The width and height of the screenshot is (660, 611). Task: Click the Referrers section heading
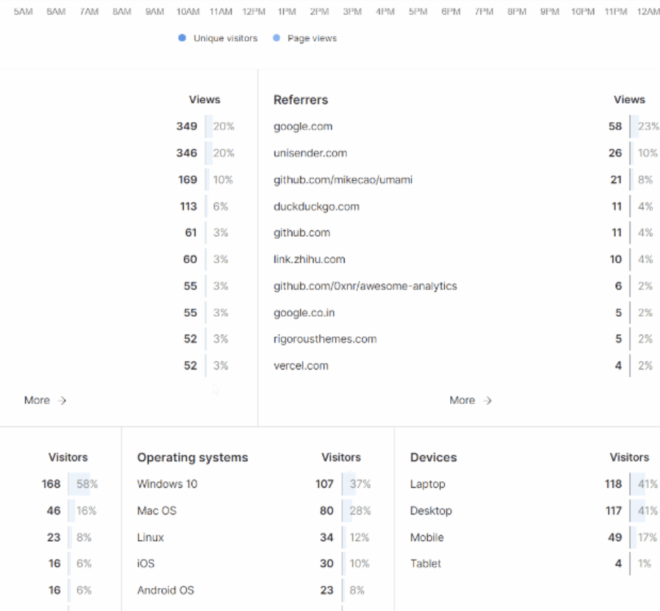pos(300,100)
